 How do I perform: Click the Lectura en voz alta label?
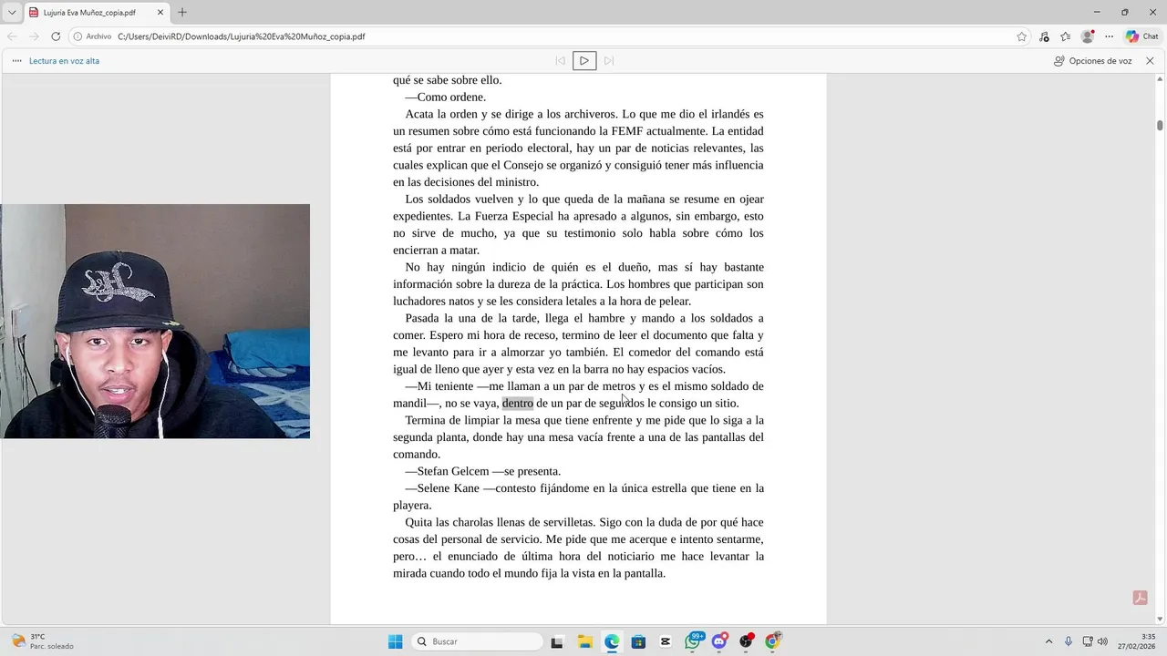point(64,61)
